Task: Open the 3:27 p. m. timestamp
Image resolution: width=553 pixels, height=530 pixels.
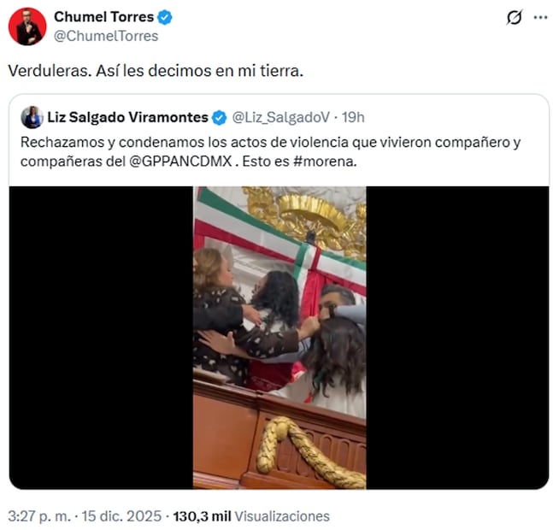Action: click(39, 516)
